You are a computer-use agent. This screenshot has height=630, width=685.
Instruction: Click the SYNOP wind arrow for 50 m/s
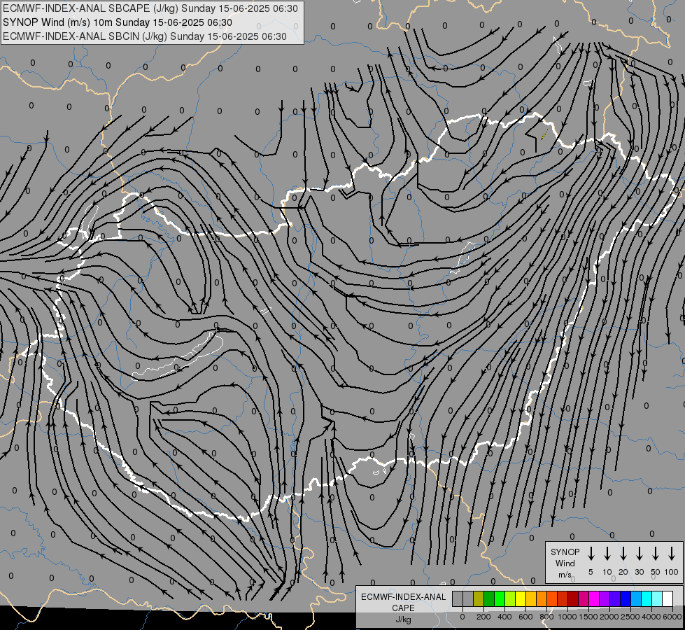click(x=656, y=554)
